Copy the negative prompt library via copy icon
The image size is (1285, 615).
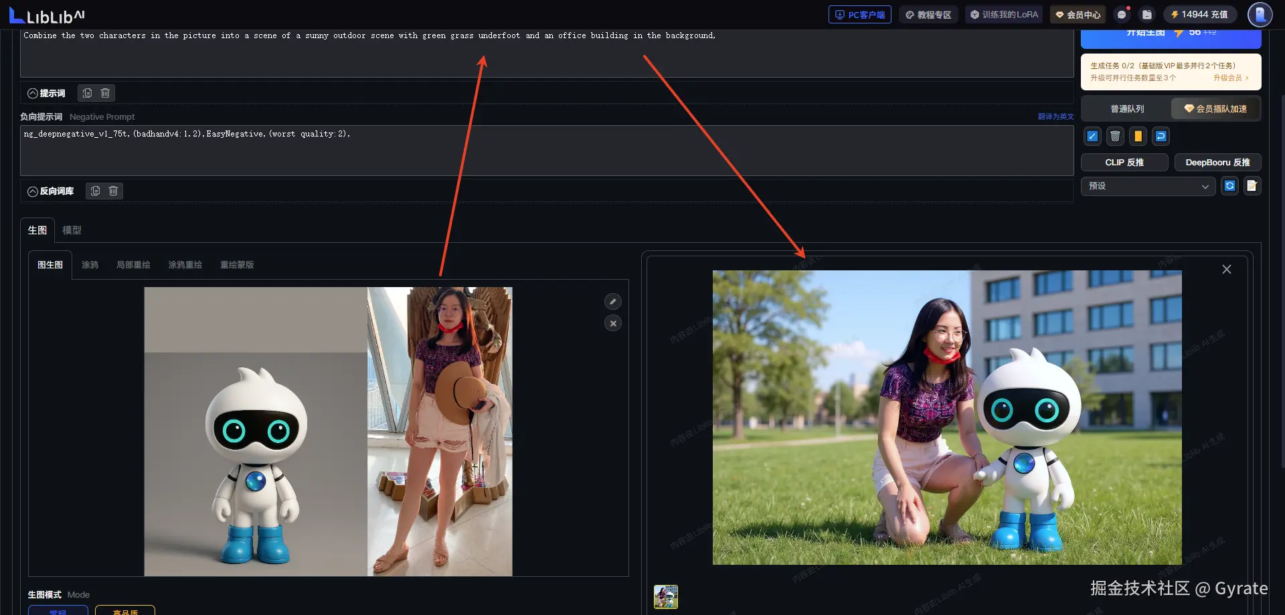95,191
